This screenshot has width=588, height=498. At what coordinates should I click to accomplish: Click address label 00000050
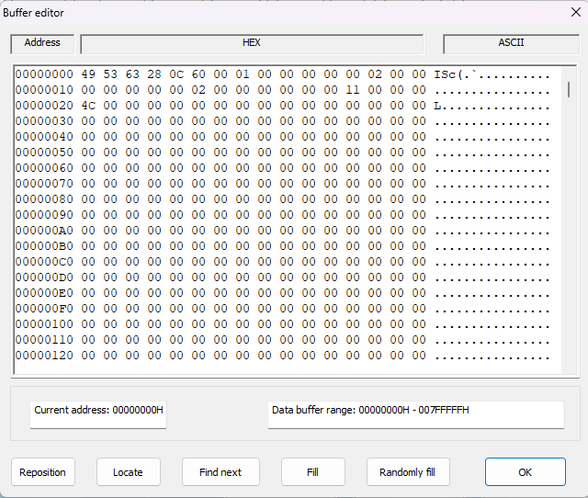[x=44, y=153]
